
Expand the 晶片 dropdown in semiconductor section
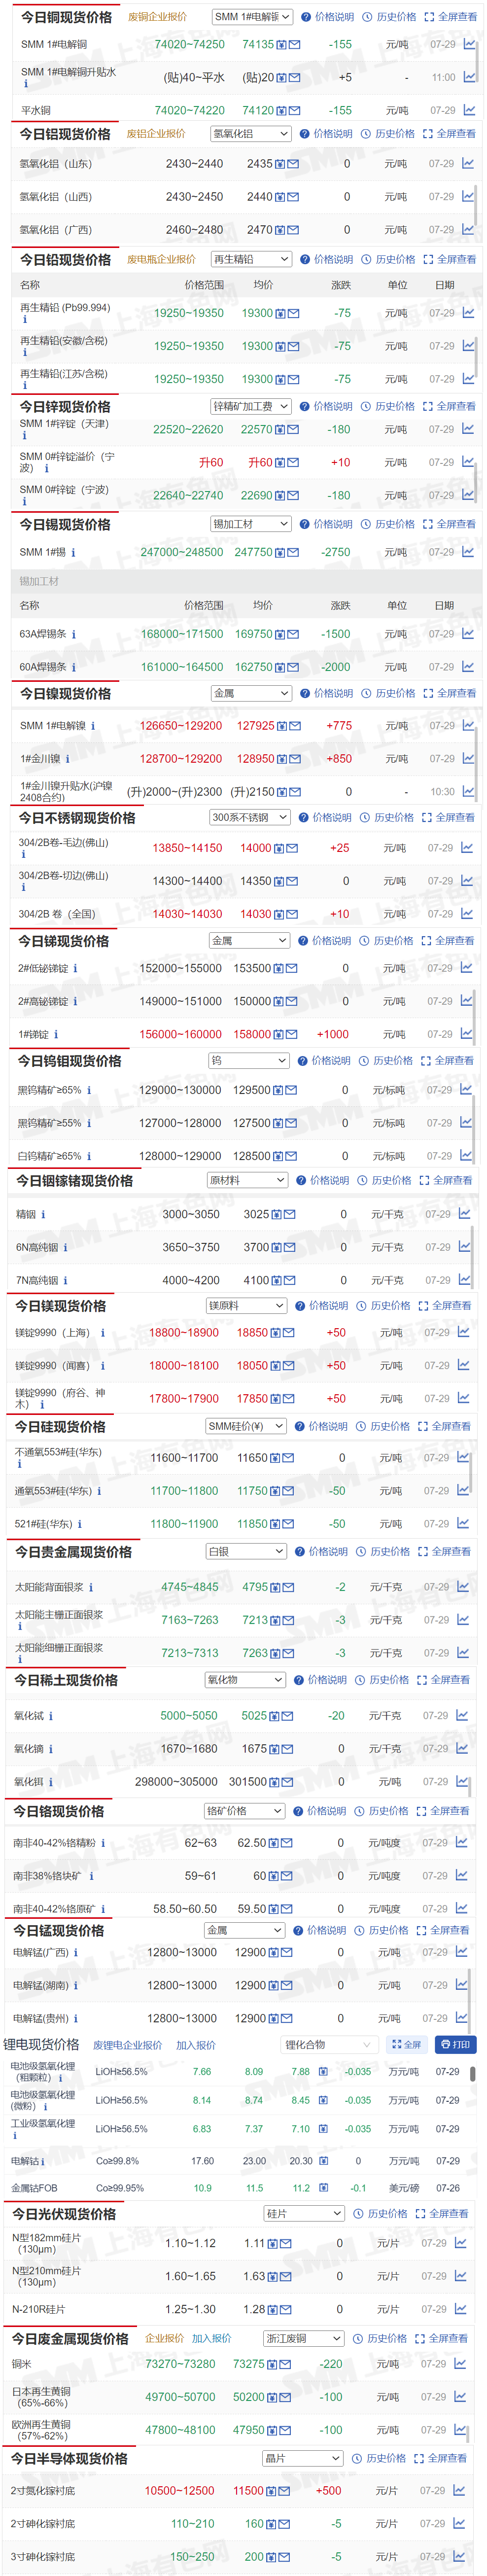tap(303, 2458)
